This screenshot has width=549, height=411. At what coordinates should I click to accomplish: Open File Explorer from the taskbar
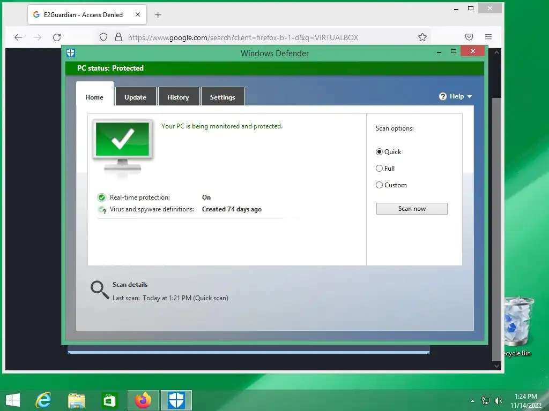(76, 400)
